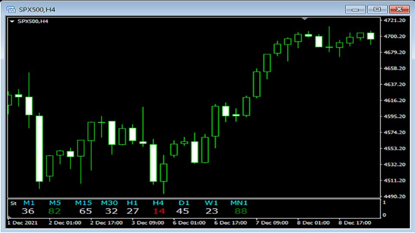Select the D1 timeframe label

click(x=184, y=203)
